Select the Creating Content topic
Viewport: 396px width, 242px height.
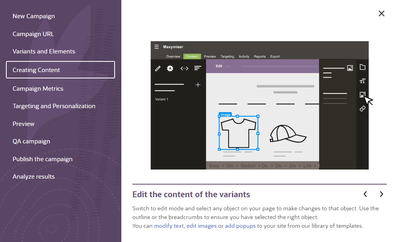click(x=60, y=70)
